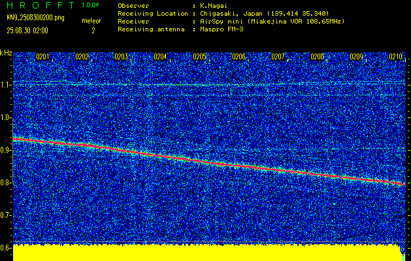The width and height of the screenshot is (411, 261).
Task: Click the 0202 time marker
Action: pos(82,57)
